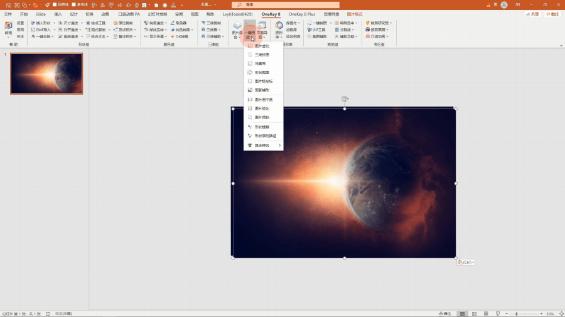
Task: Choose 图片极坐标 menu entry
Action: pyautogui.click(x=264, y=81)
